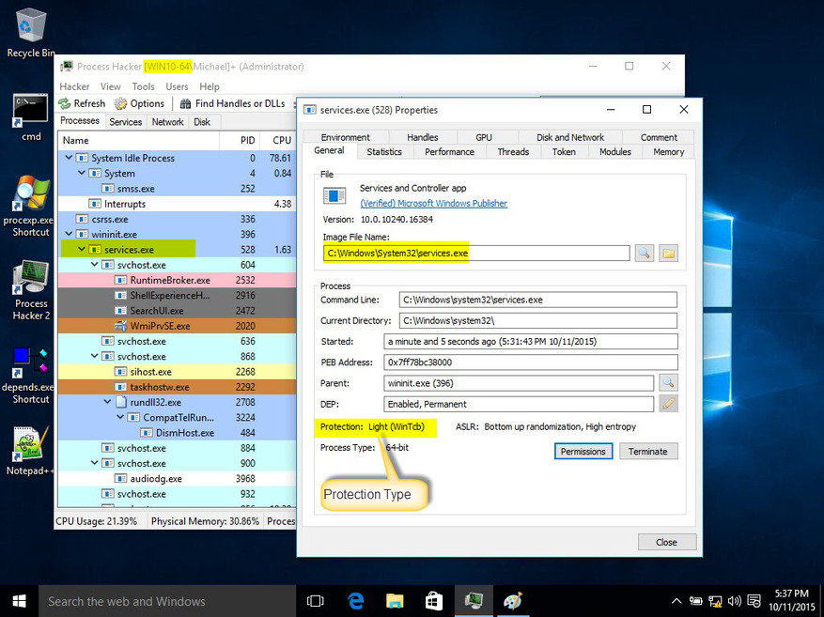
Task: Select the WmiPrvSE.exe process row
Action: point(177,326)
